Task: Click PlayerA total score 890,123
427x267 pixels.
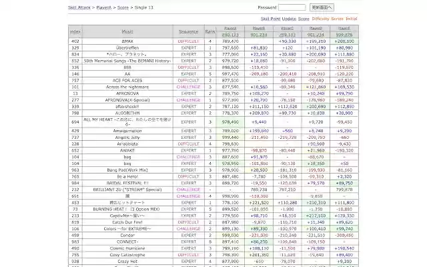Action: pyautogui.click(x=230, y=35)
